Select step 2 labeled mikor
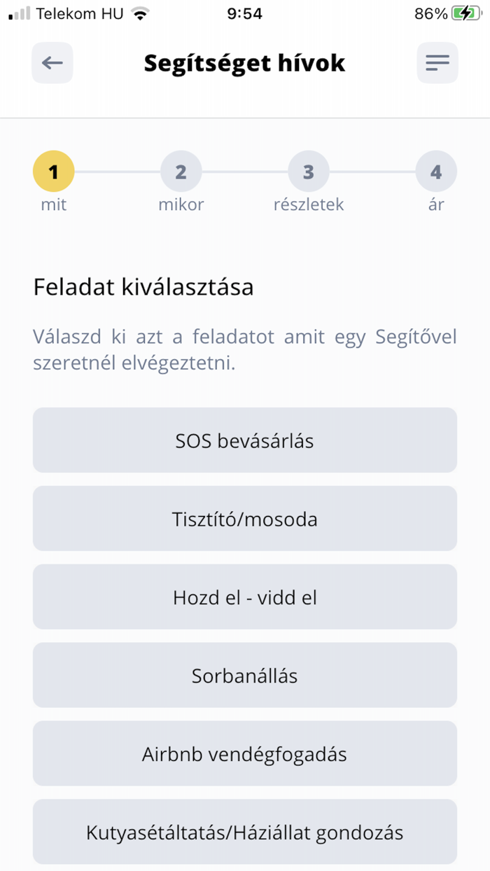The width and height of the screenshot is (490, 871). [181, 171]
